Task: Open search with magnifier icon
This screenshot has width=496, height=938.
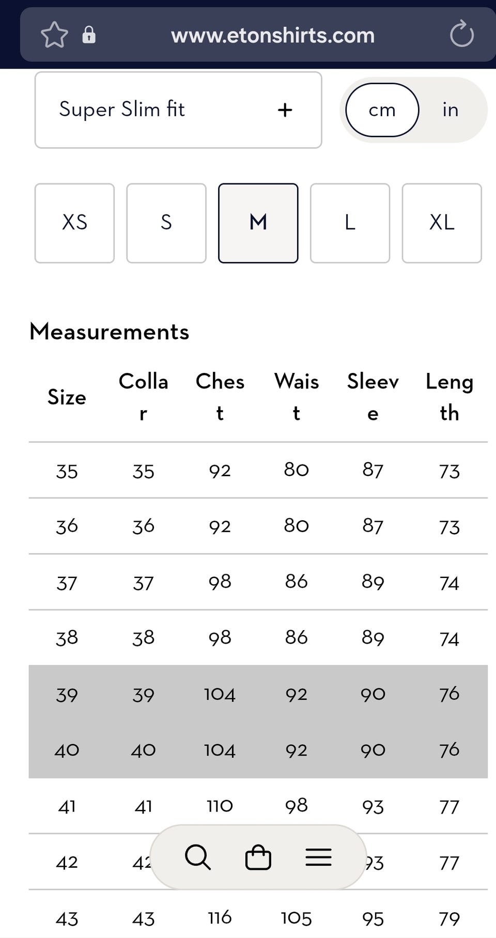Action: tap(198, 857)
